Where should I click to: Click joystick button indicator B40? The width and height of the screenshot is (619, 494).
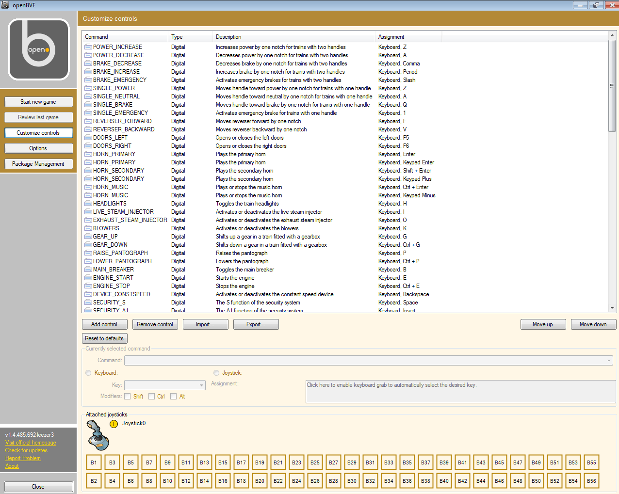[444, 481]
